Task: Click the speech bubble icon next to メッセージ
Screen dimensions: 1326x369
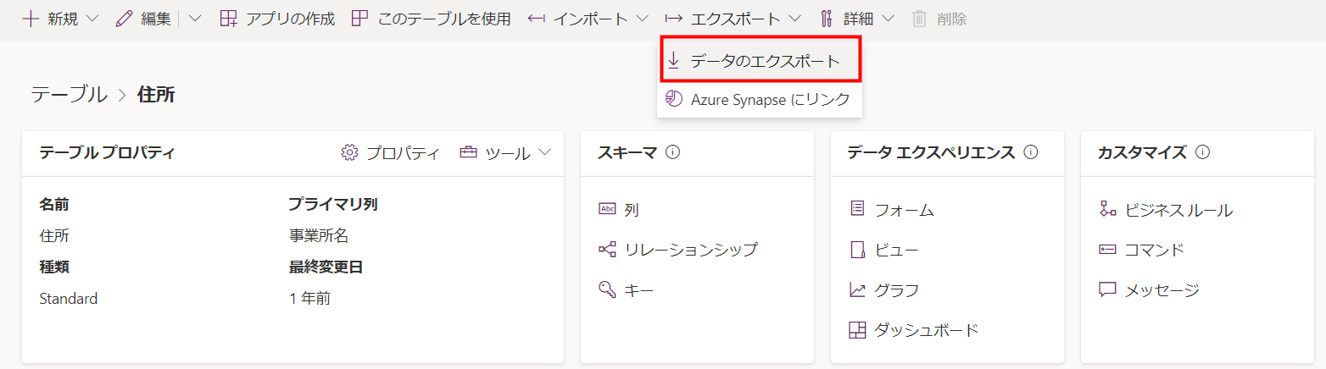Action: (1107, 289)
